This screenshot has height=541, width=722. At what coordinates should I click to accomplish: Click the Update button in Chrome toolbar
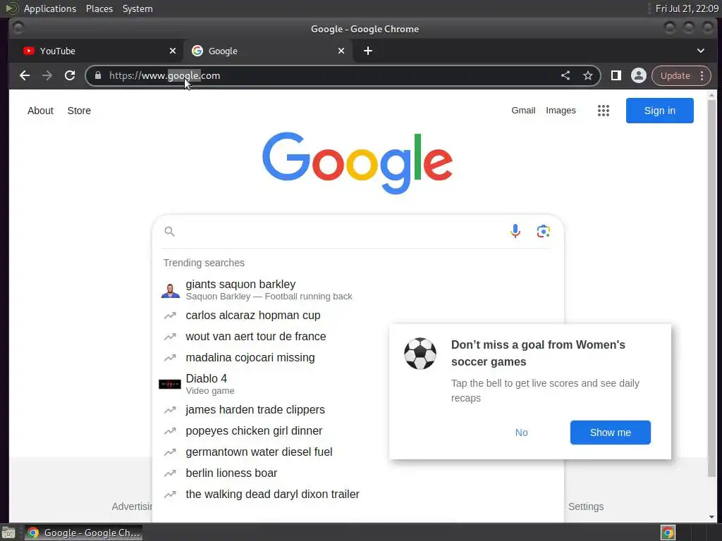tap(675, 75)
